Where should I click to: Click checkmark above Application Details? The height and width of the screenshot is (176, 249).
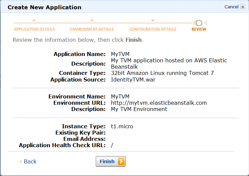point(34,20)
